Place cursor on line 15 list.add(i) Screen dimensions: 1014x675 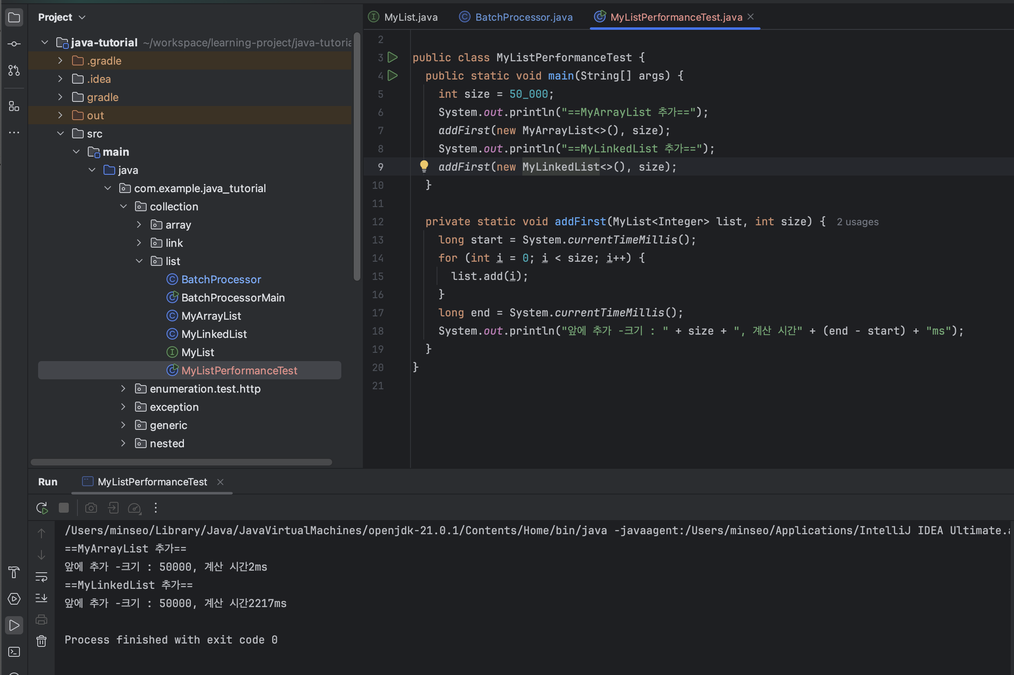tap(490, 276)
